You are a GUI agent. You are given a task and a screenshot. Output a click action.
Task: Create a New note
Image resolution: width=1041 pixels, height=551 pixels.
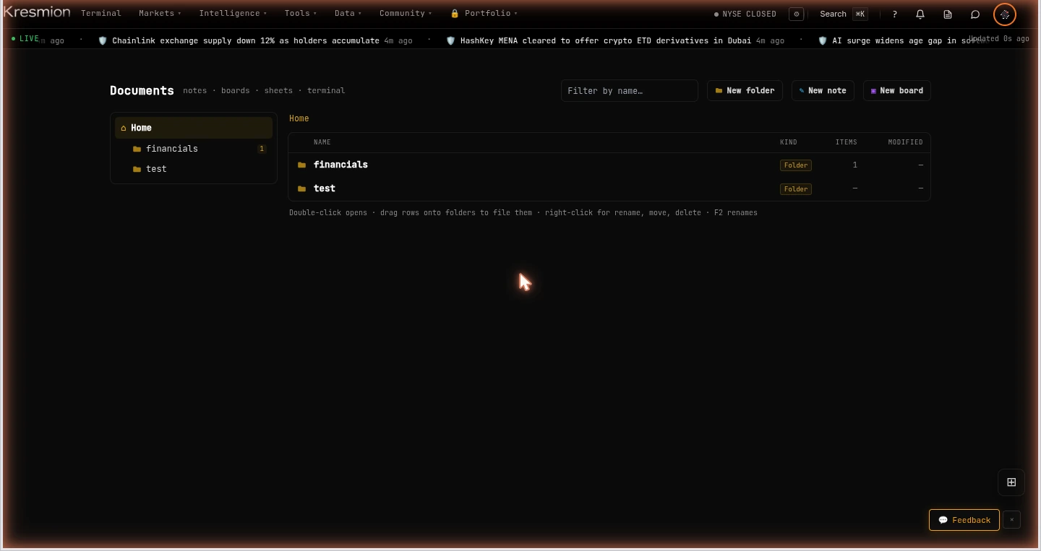tap(823, 90)
